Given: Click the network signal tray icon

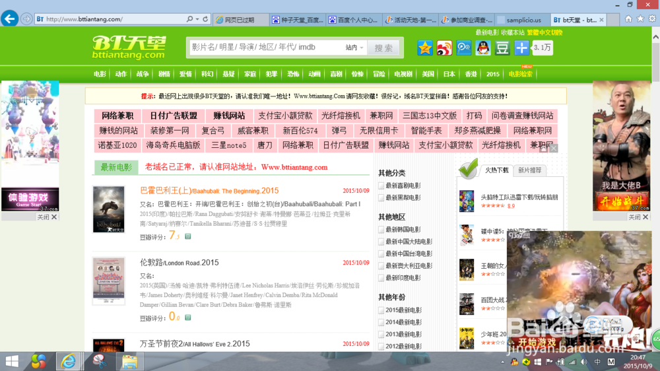Looking at the screenshot, I should click(x=572, y=362).
